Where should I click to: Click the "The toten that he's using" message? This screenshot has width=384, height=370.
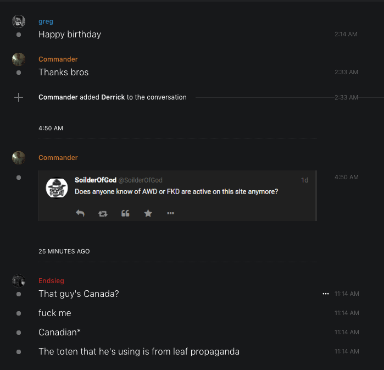click(138, 351)
